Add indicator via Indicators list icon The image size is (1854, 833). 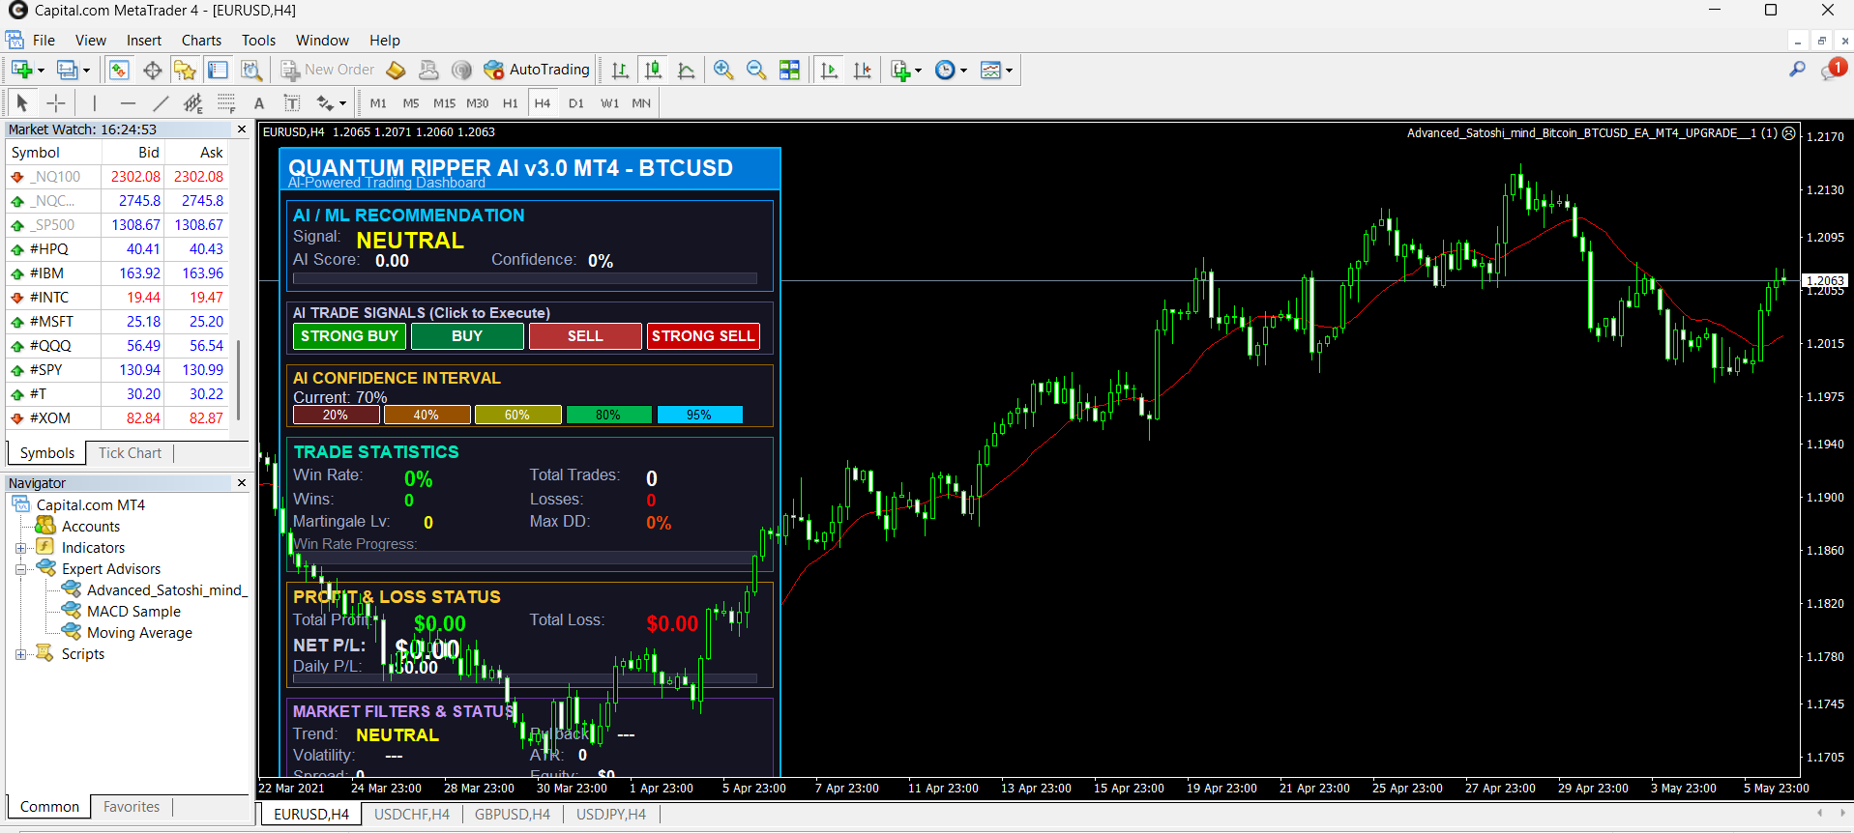pyautogui.click(x=900, y=70)
